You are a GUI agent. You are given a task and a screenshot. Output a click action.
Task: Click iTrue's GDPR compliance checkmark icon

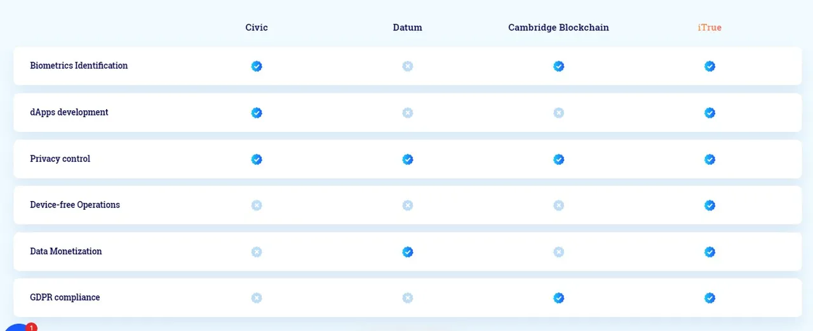[x=710, y=298]
